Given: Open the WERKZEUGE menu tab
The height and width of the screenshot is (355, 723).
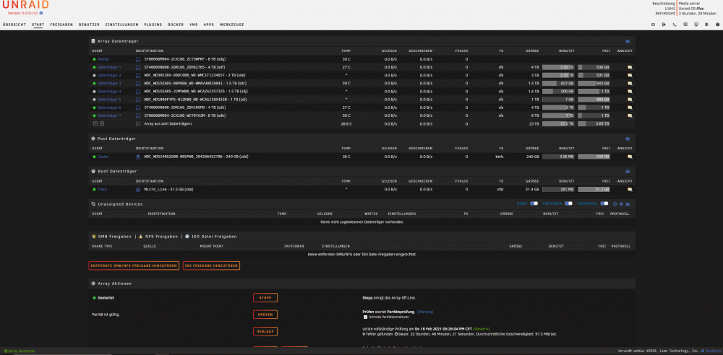Looking at the screenshot, I should click(232, 25).
